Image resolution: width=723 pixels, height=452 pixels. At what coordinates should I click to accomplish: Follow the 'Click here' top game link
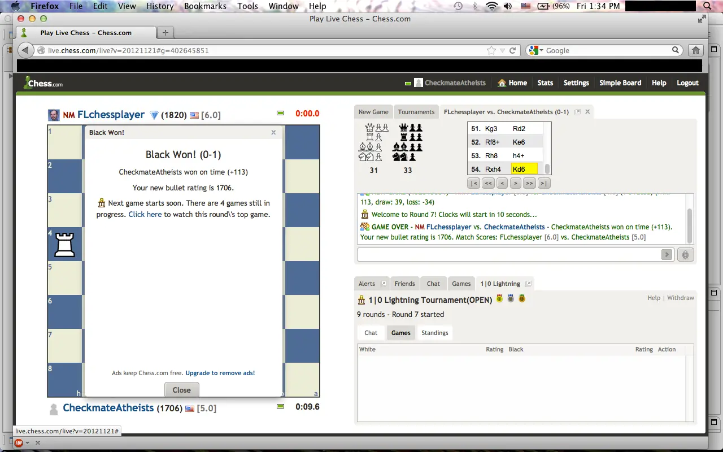tap(145, 215)
